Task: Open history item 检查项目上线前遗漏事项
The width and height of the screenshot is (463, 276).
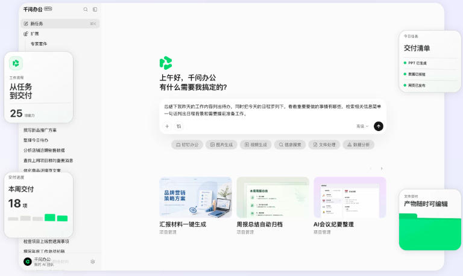Action: click(x=46, y=241)
